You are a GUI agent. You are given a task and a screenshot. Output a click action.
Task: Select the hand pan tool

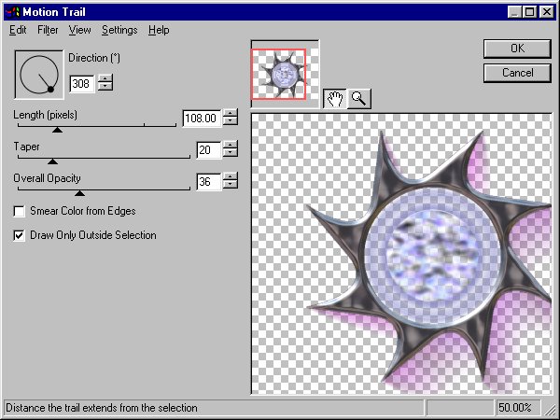(x=335, y=99)
